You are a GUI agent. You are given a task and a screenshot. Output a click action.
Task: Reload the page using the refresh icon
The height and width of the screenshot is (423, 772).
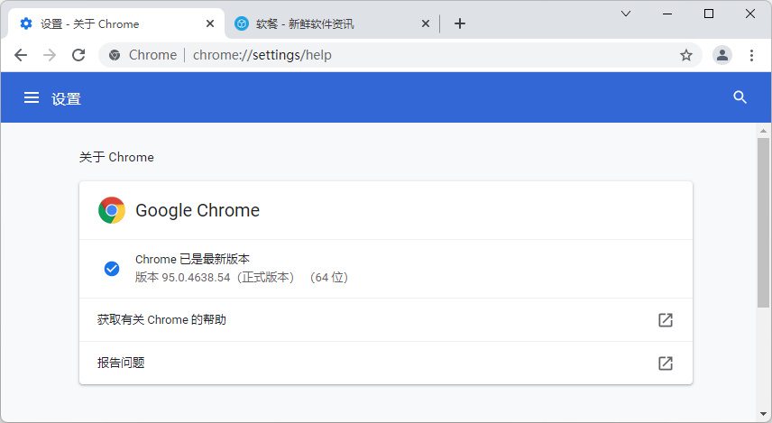(78, 55)
